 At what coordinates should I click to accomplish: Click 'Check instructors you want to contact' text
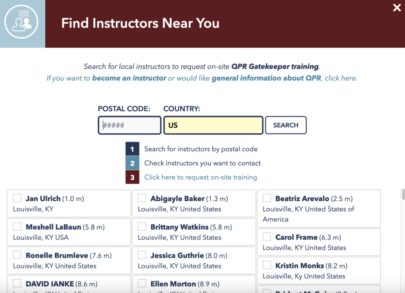202,163
